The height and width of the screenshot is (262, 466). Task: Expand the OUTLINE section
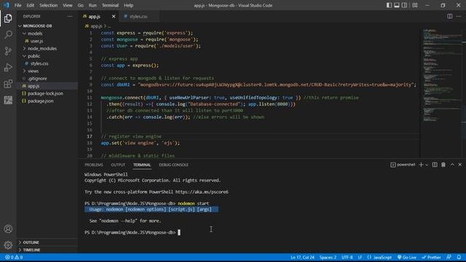click(47, 242)
